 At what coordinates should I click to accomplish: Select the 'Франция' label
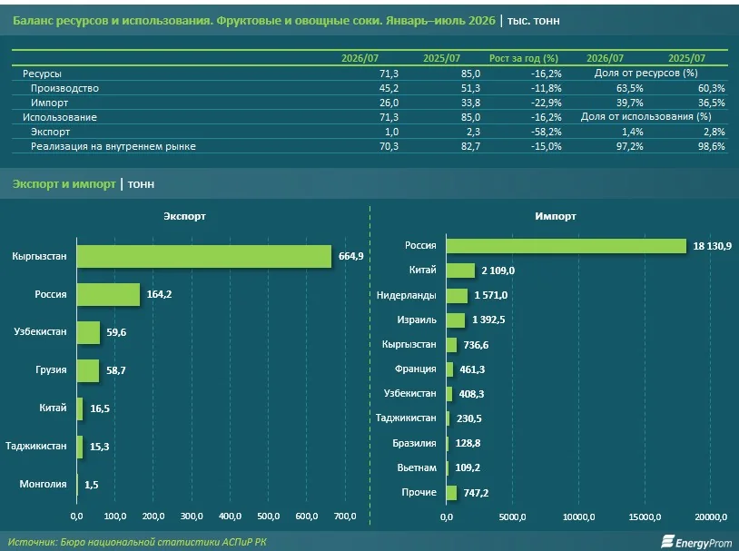(415, 369)
